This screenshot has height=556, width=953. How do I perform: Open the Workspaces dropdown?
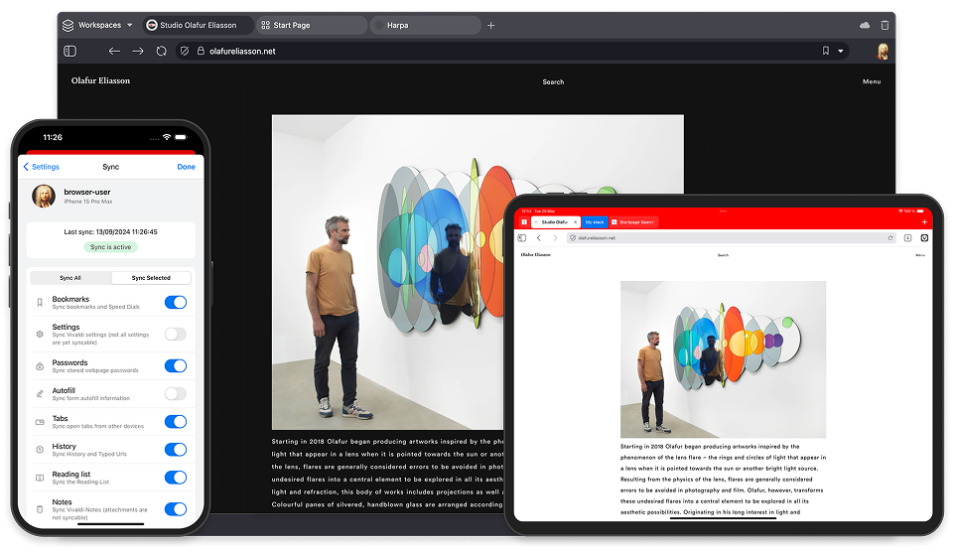click(x=97, y=25)
